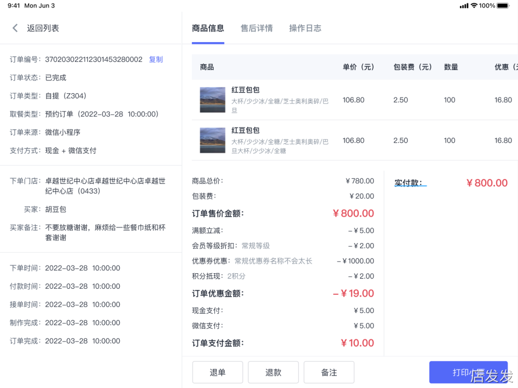Click 实付款 amount ￥800.00
The height and width of the screenshot is (388, 518).
coord(487,183)
